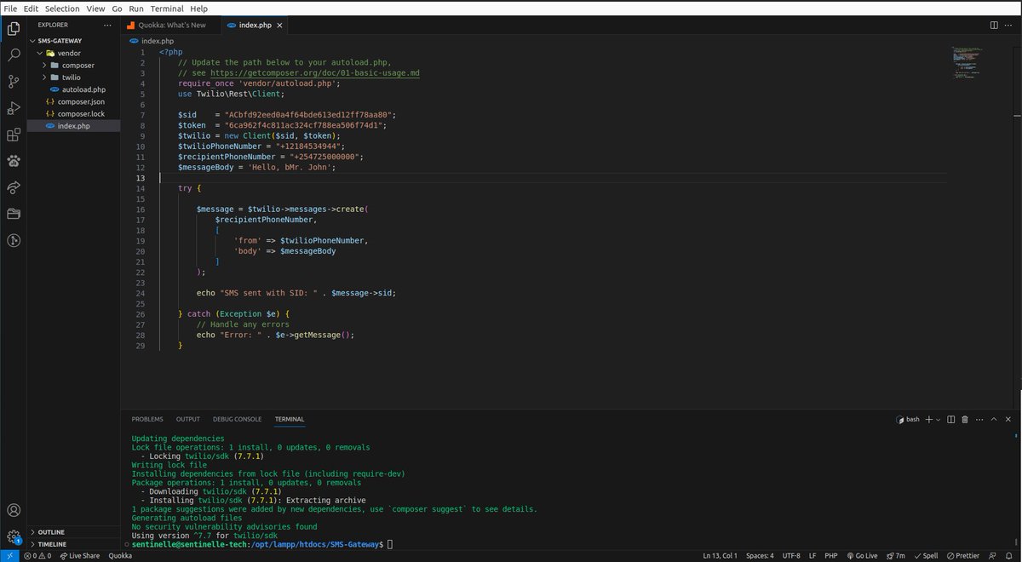Viewport: 1022px width, 562px height.
Task: Create a new terminal with plus icon
Action: (928, 419)
